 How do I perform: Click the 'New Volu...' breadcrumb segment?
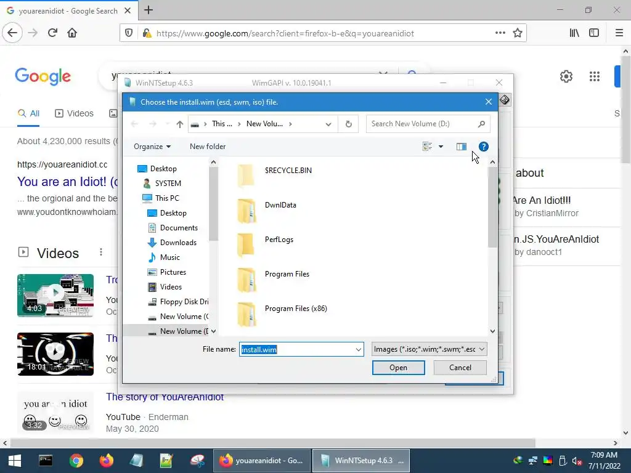264,124
